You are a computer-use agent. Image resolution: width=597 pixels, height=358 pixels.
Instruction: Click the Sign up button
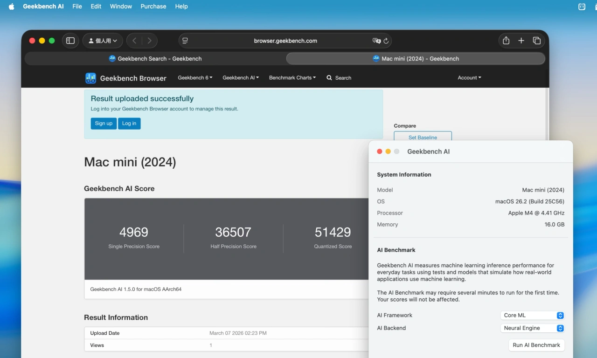tap(104, 124)
